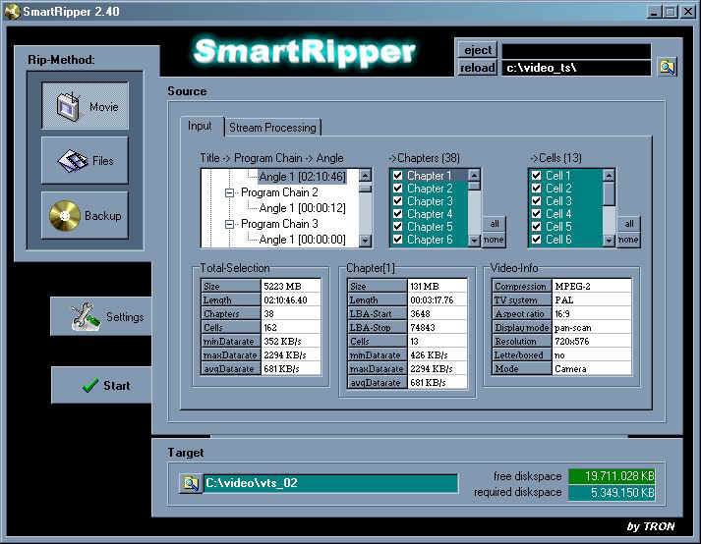
Task: Toggle the Chapter 4 checkbox
Action: [397, 214]
